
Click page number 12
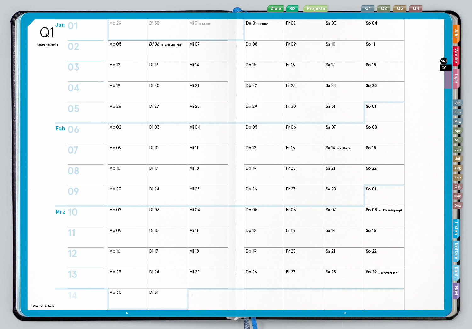click(x=127, y=313)
